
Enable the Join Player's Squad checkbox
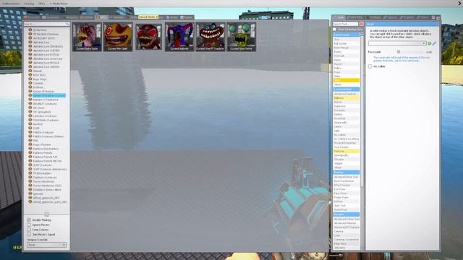point(29,234)
